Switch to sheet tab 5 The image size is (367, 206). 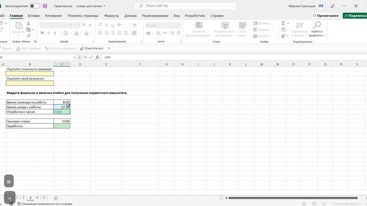[x=44, y=197]
